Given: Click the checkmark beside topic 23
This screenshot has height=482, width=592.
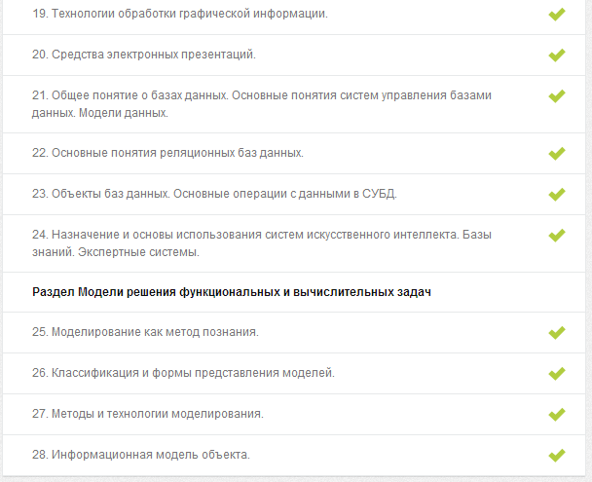Looking at the screenshot, I should click(557, 195).
